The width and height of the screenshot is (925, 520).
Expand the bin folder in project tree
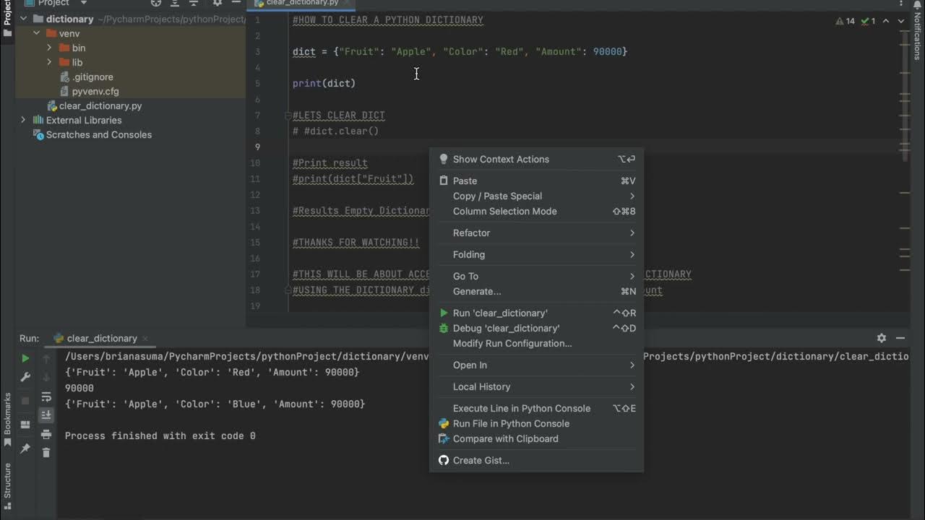pyautogui.click(x=49, y=48)
